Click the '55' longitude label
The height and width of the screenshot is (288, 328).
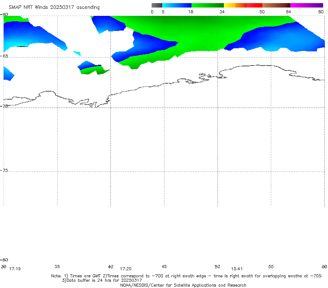click(x=271, y=266)
